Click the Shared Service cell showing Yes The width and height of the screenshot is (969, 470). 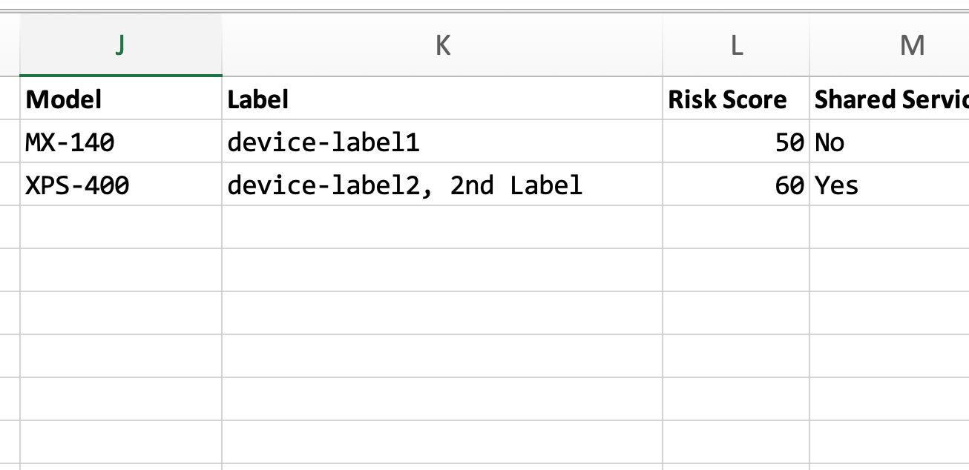point(890,185)
